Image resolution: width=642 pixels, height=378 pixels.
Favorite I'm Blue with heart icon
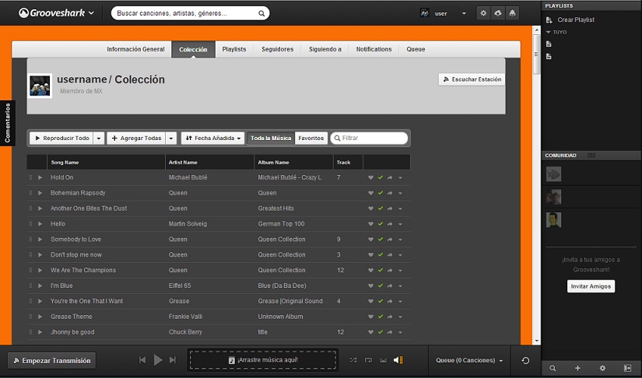pos(370,286)
